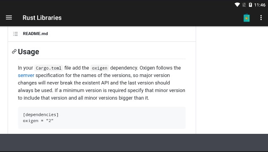
Task: Tap the Wi-Fi signal status icon
Action: 237,5
